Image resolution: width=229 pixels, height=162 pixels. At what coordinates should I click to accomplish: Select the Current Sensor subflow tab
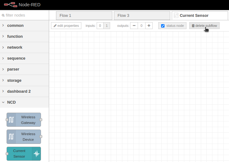(200, 16)
